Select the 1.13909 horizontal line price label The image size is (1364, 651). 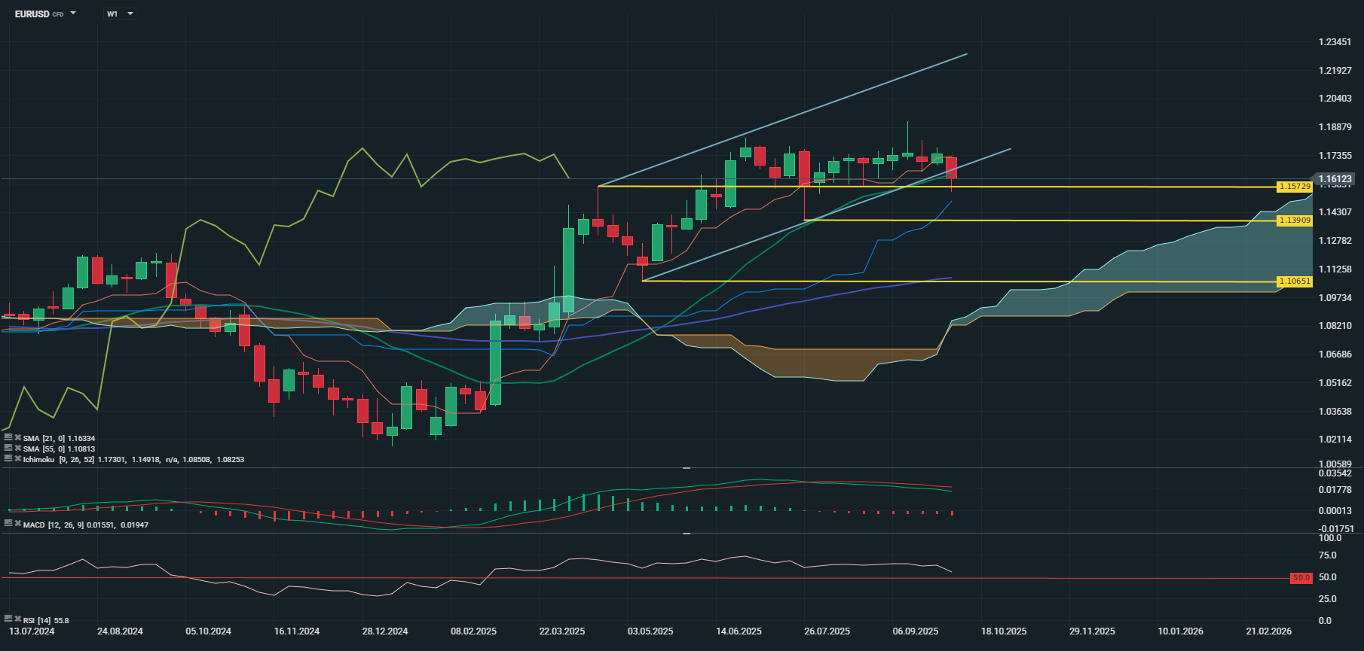[x=1295, y=221]
